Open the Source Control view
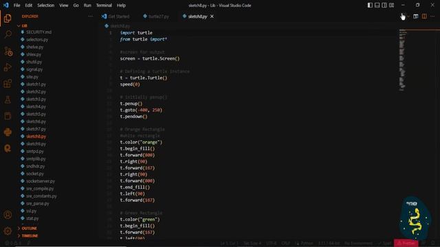Screen dimensions: 440x247 tap(8, 51)
